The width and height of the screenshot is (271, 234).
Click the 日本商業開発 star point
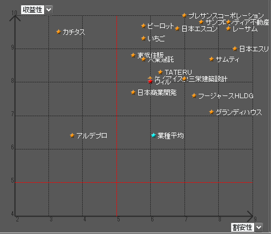tap(133, 92)
